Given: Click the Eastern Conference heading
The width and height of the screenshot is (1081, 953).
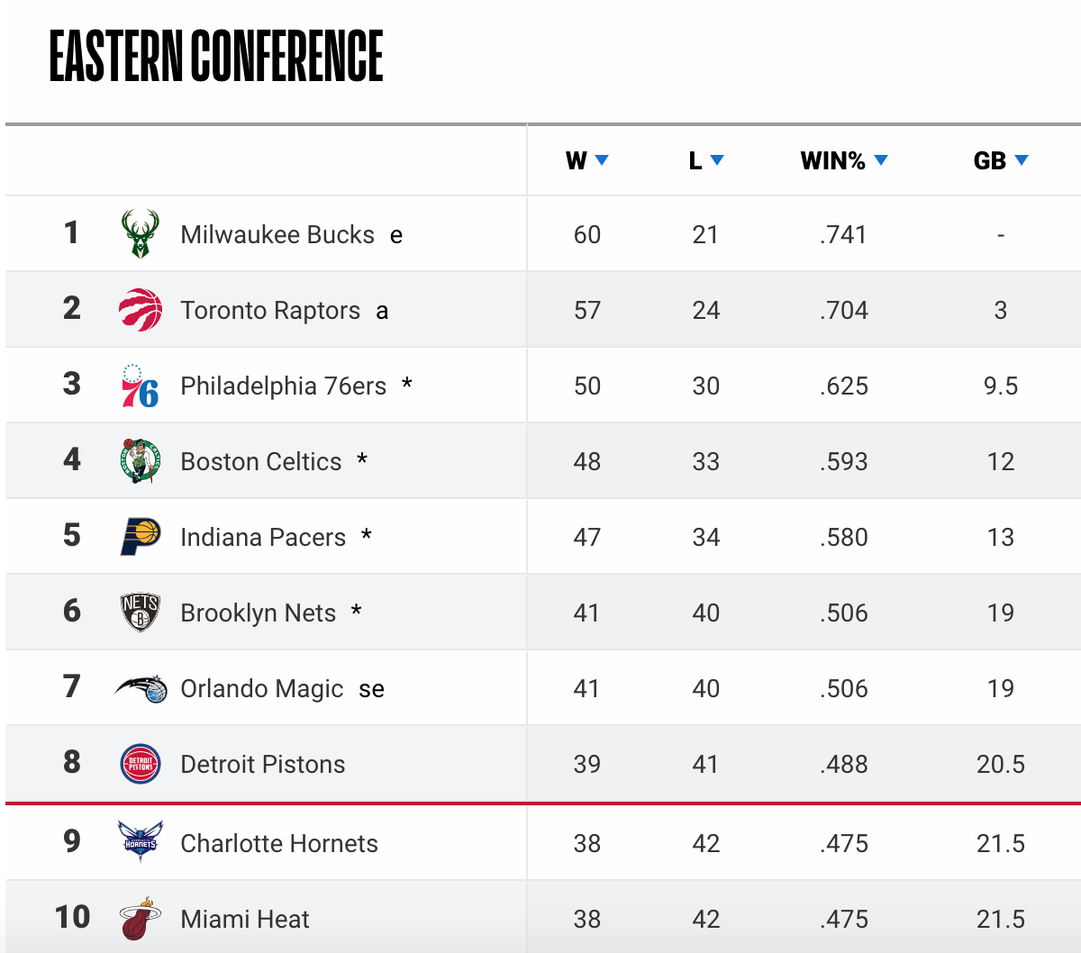Looking at the screenshot, I should click(216, 56).
